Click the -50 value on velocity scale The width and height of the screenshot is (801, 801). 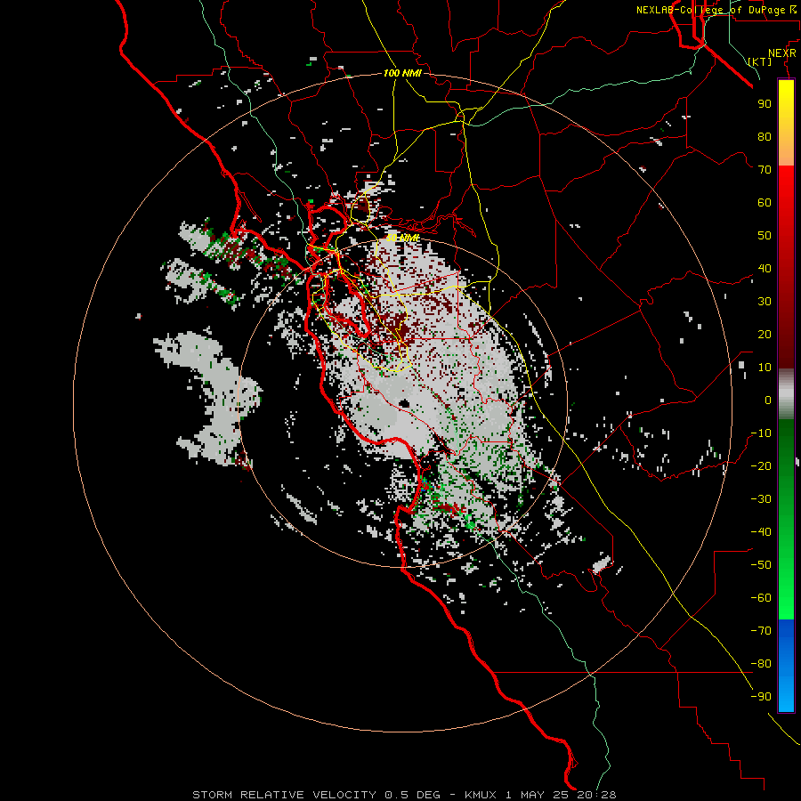tap(761, 565)
